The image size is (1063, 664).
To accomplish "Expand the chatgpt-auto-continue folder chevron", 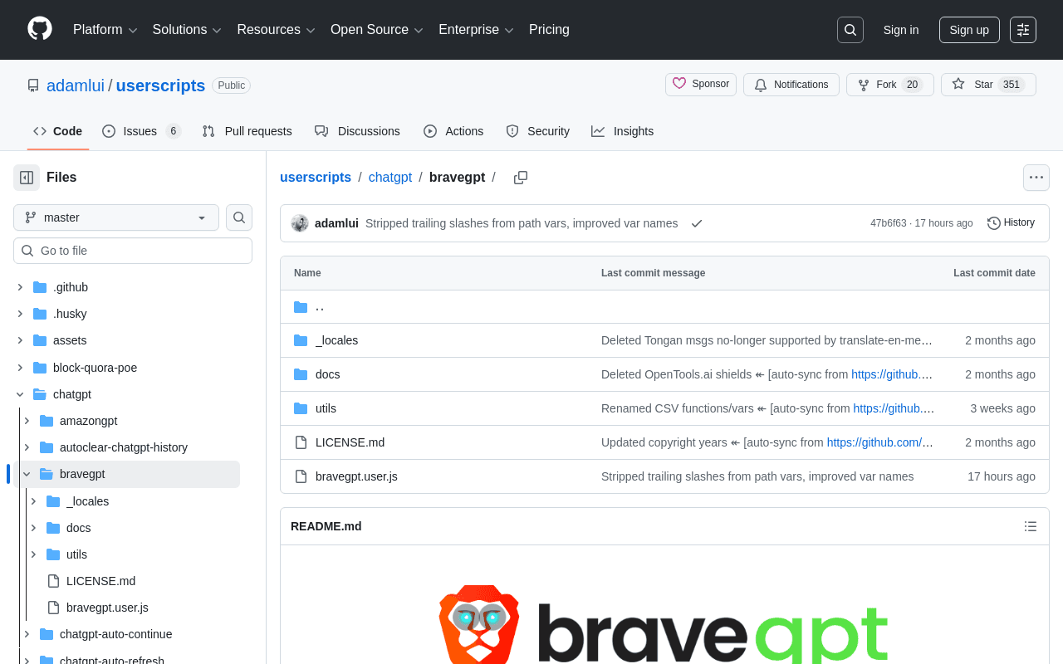I will point(27,634).
